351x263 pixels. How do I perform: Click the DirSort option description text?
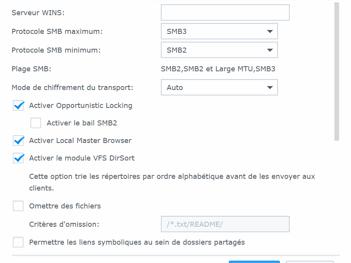[x=172, y=182]
